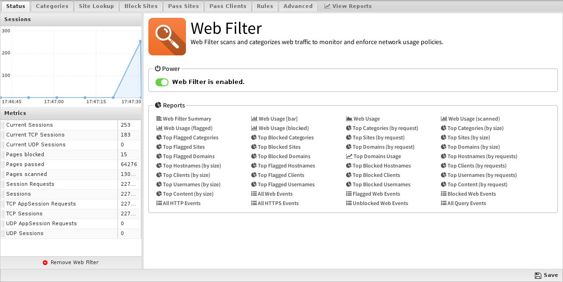Click the Top Flagged Categories pie icon
Screen dimensions: 563x282
tap(159, 137)
